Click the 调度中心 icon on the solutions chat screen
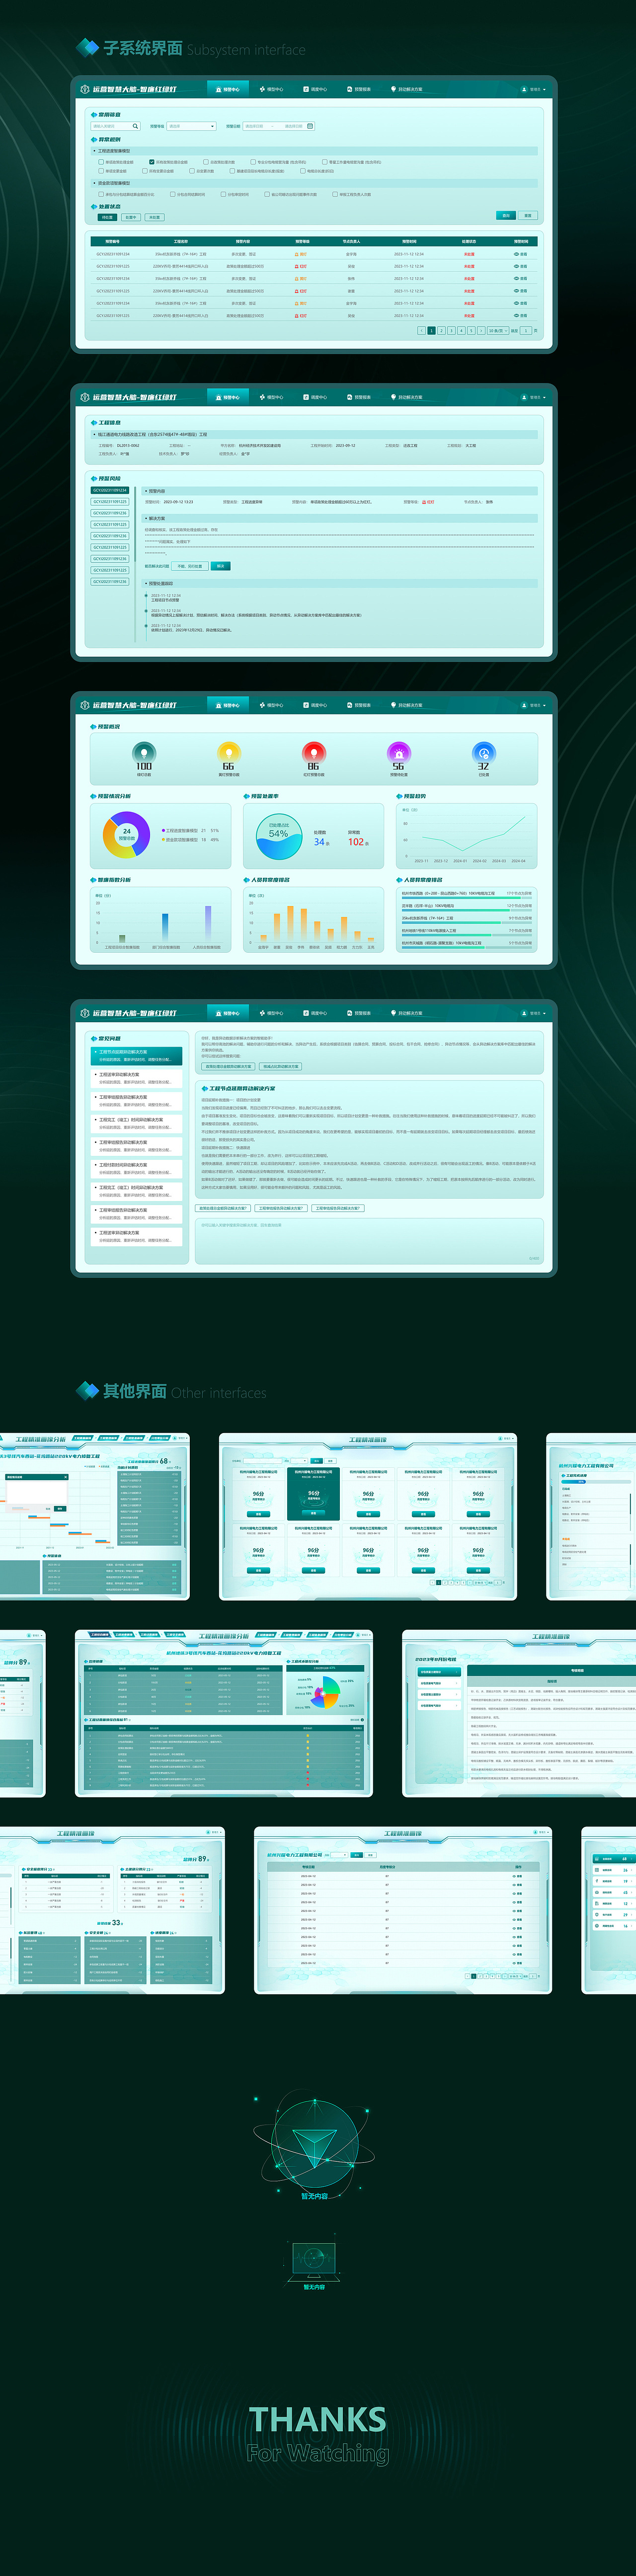 [306, 1013]
